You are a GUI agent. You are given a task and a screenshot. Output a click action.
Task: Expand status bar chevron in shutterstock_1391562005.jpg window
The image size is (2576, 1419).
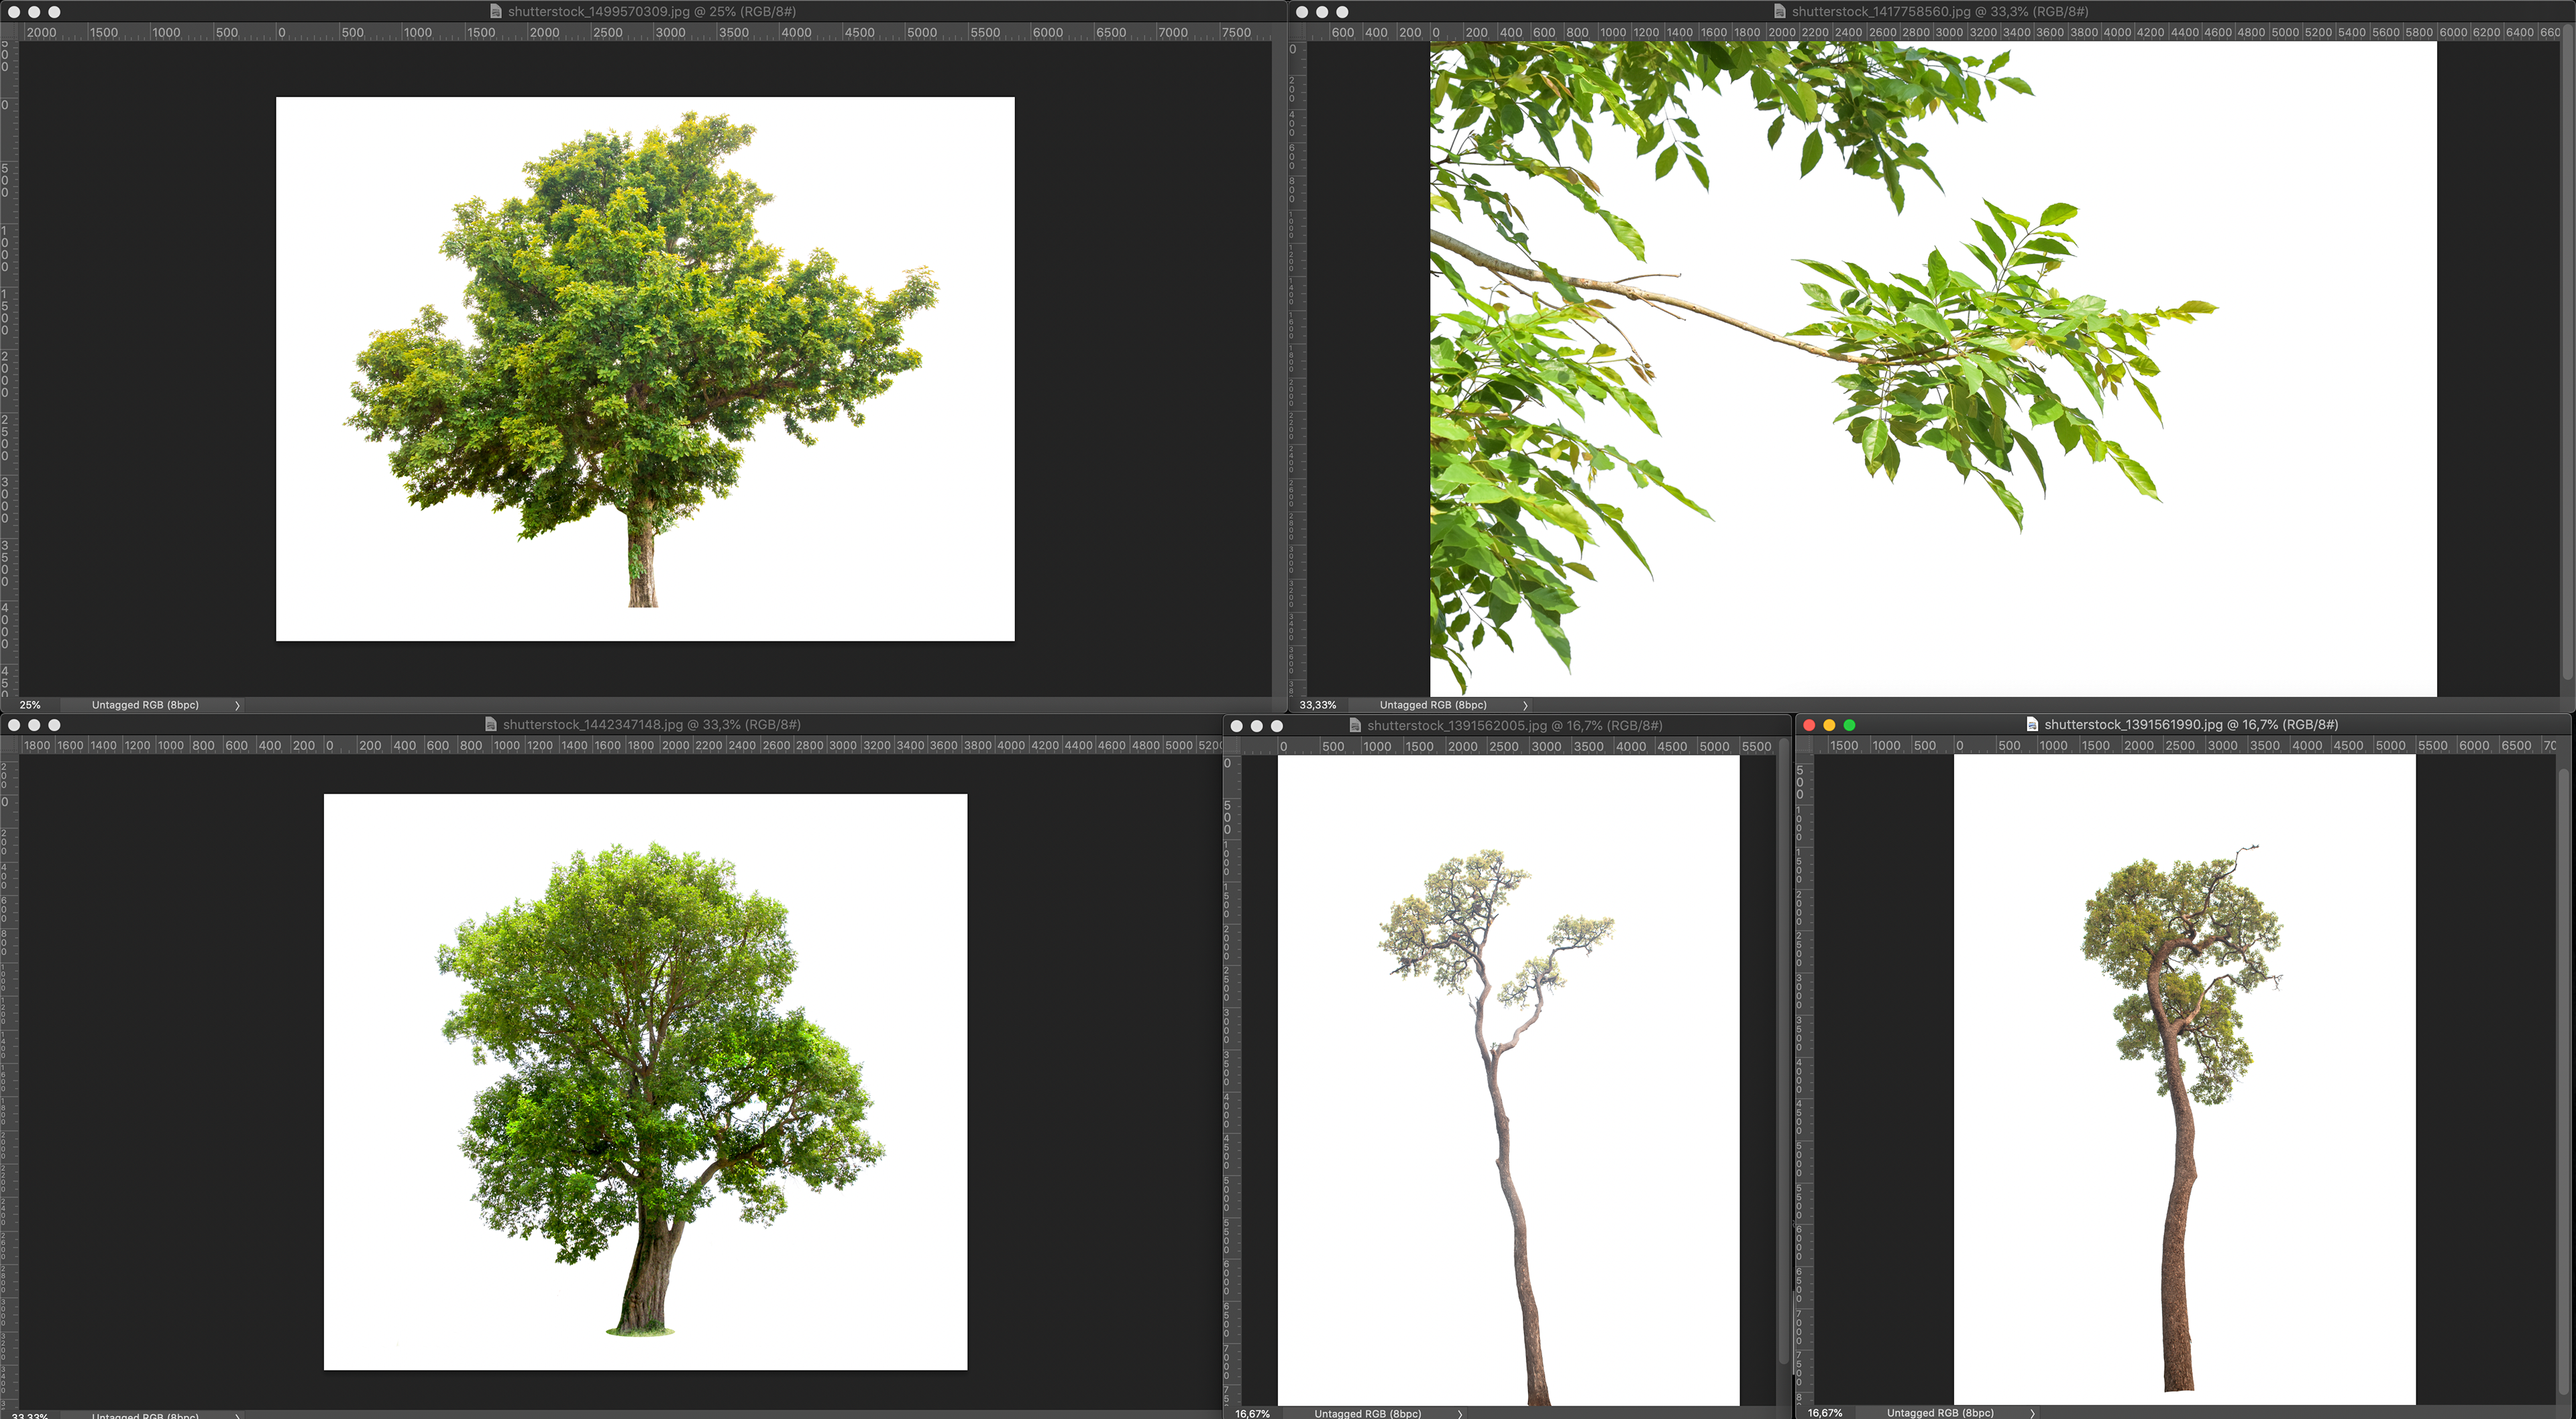1460,1413
